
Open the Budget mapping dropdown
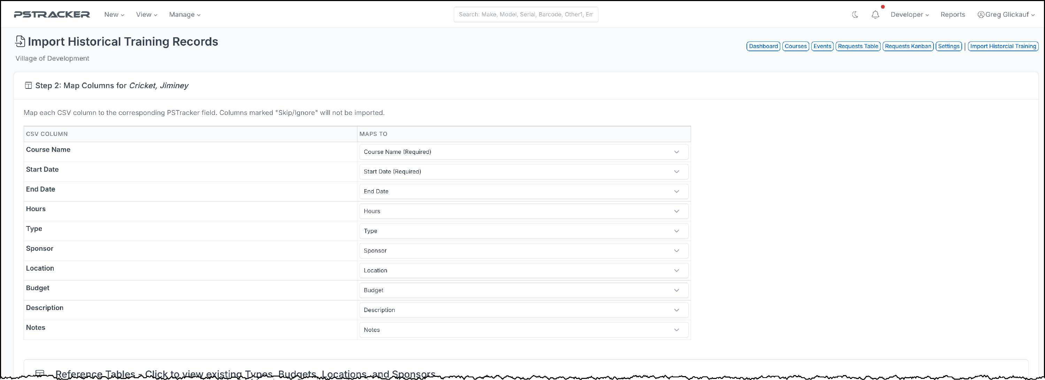click(x=523, y=290)
